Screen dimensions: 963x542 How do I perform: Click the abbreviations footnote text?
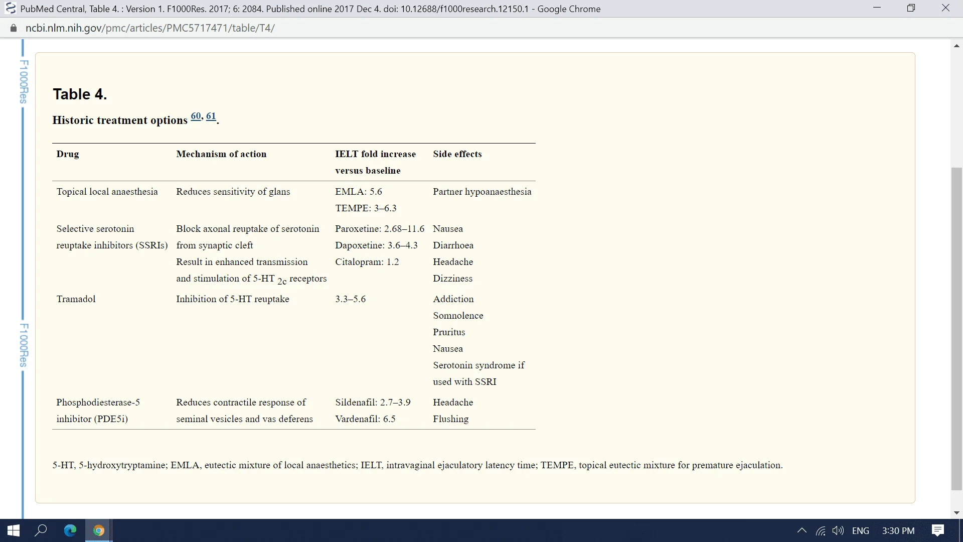417,465
